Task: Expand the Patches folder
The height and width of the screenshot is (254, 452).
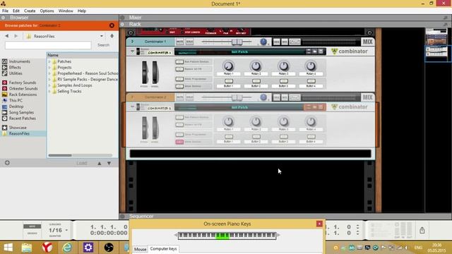Action: coord(49,61)
